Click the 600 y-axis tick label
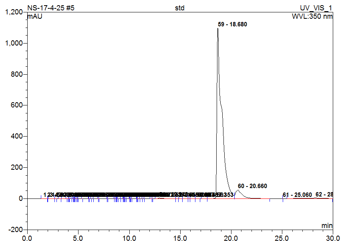Viewport: 344px width, 246px height. (x=16, y=105)
